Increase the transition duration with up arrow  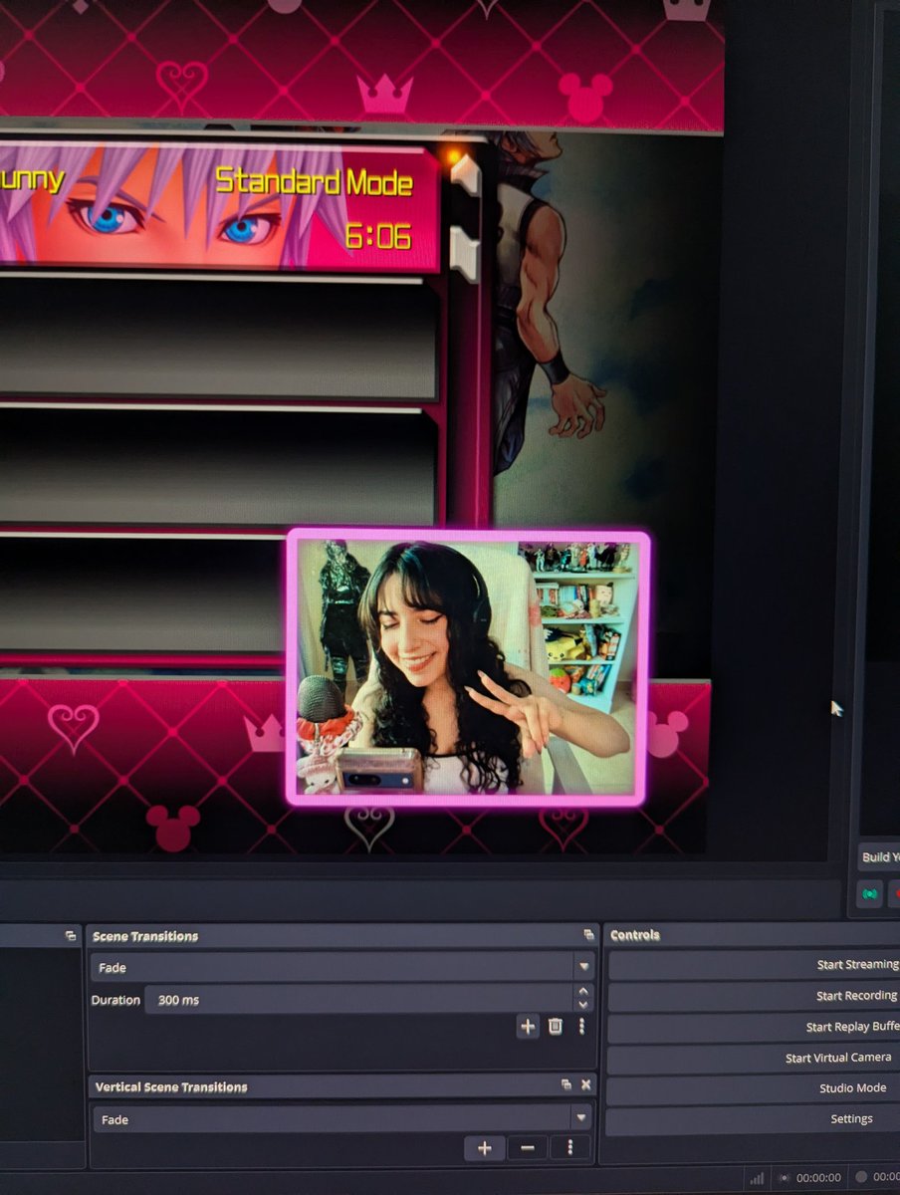tap(583, 992)
